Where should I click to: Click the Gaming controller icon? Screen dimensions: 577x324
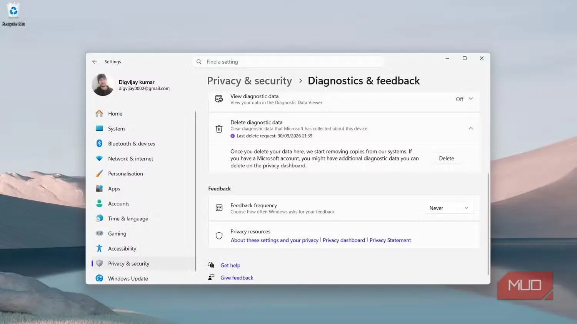coord(99,233)
